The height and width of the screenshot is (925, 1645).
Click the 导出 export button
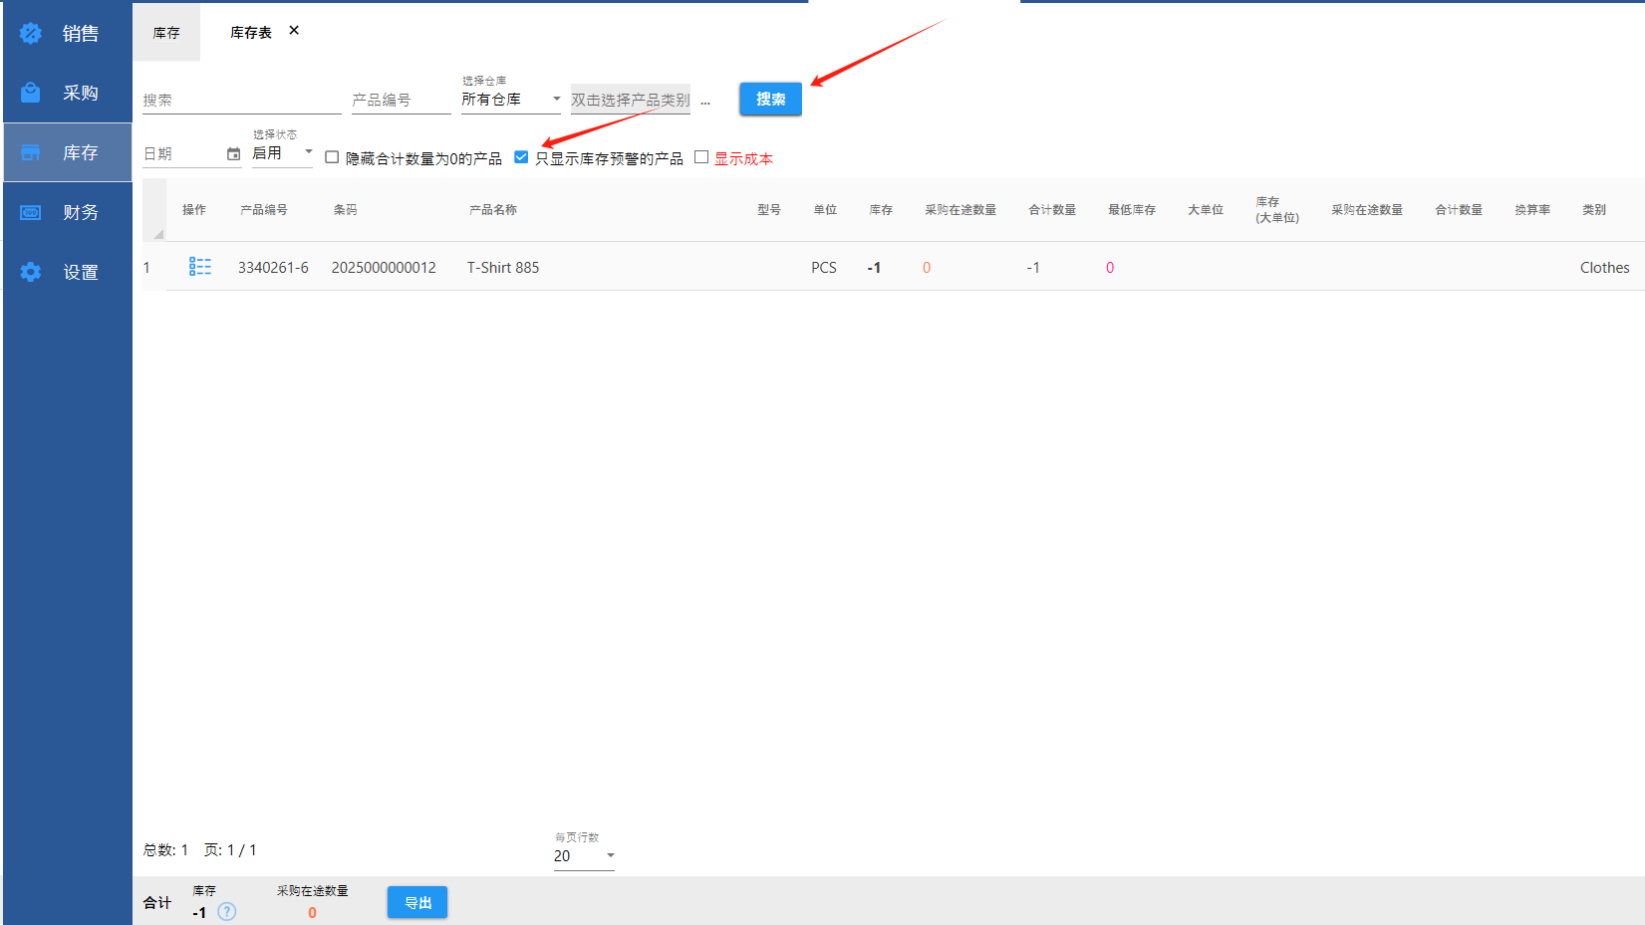(417, 902)
